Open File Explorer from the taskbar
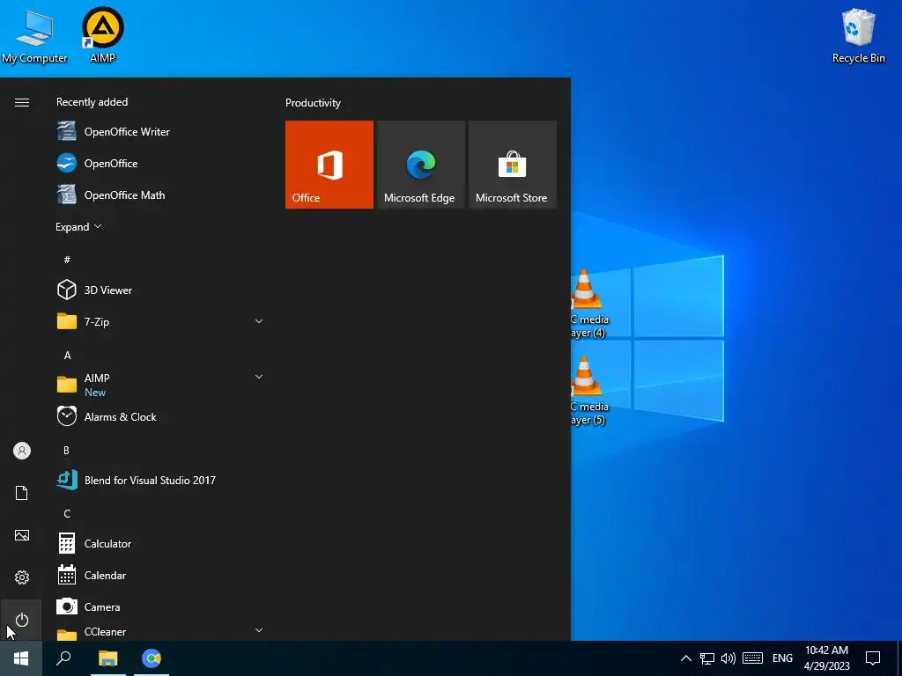 tap(107, 658)
